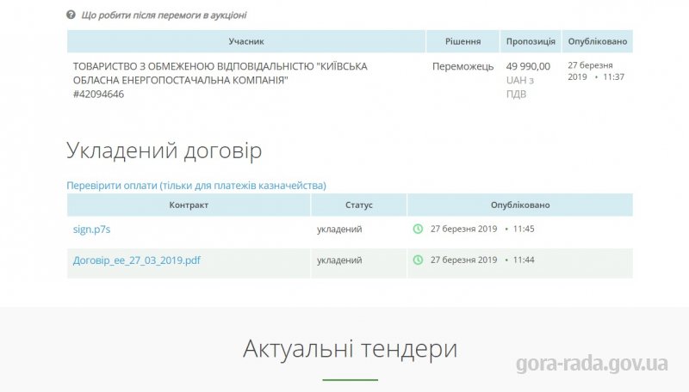Click the 'UAH з ПДВ' currency label
689x392 pixels.
tap(520, 88)
